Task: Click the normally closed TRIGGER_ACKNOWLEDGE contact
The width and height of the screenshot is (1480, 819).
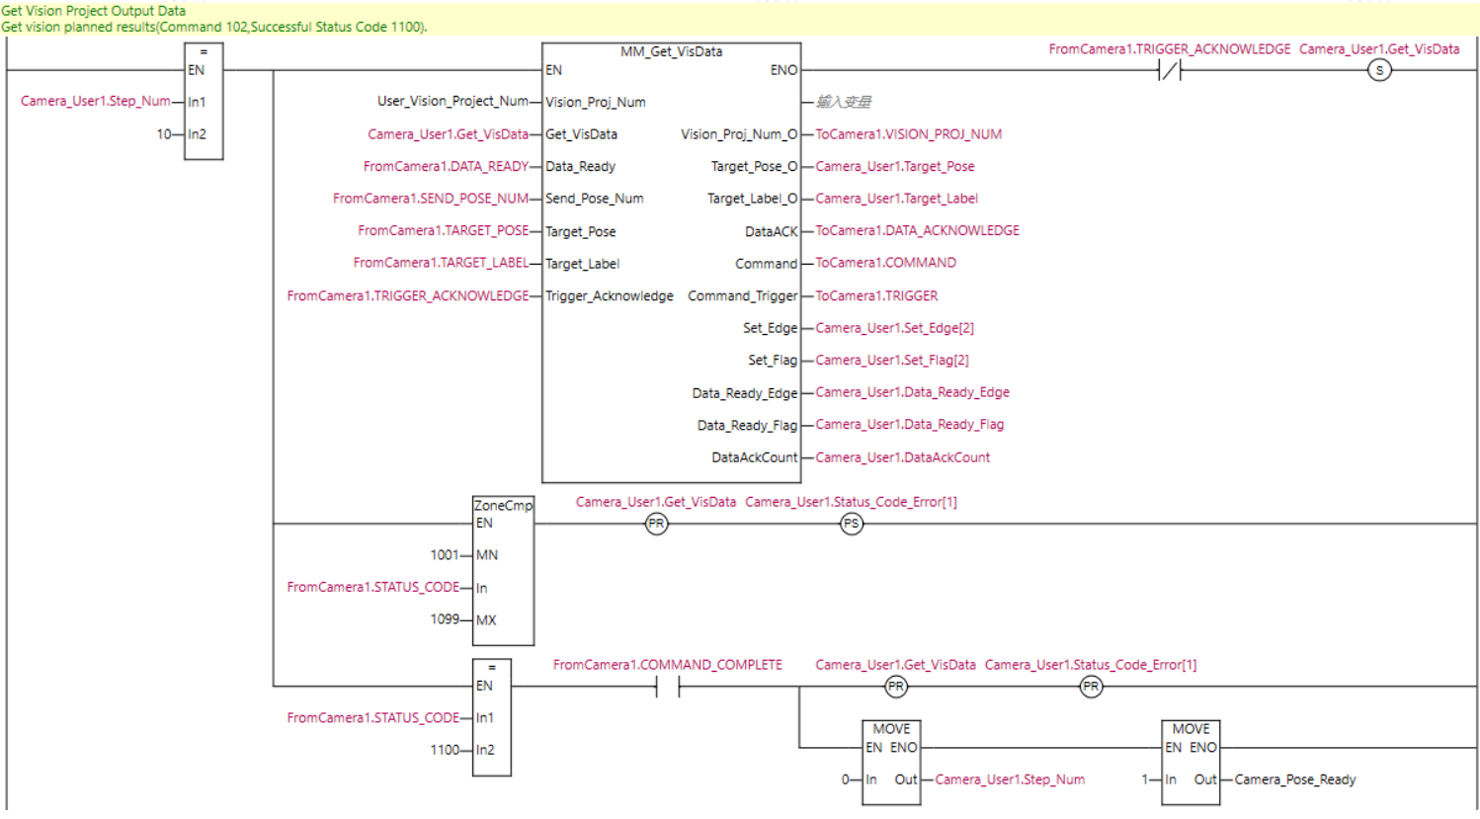Action: [x=1168, y=69]
